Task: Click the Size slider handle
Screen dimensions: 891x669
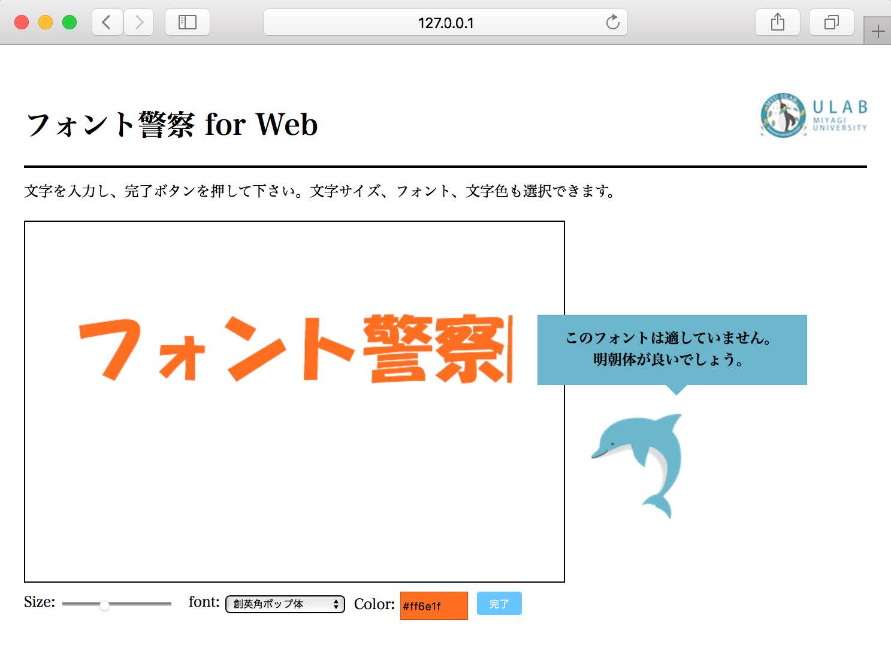Action: (x=104, y=605)
